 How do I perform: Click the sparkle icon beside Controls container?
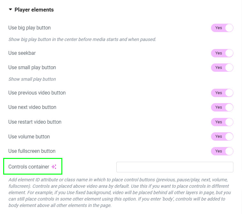[54, 167]
